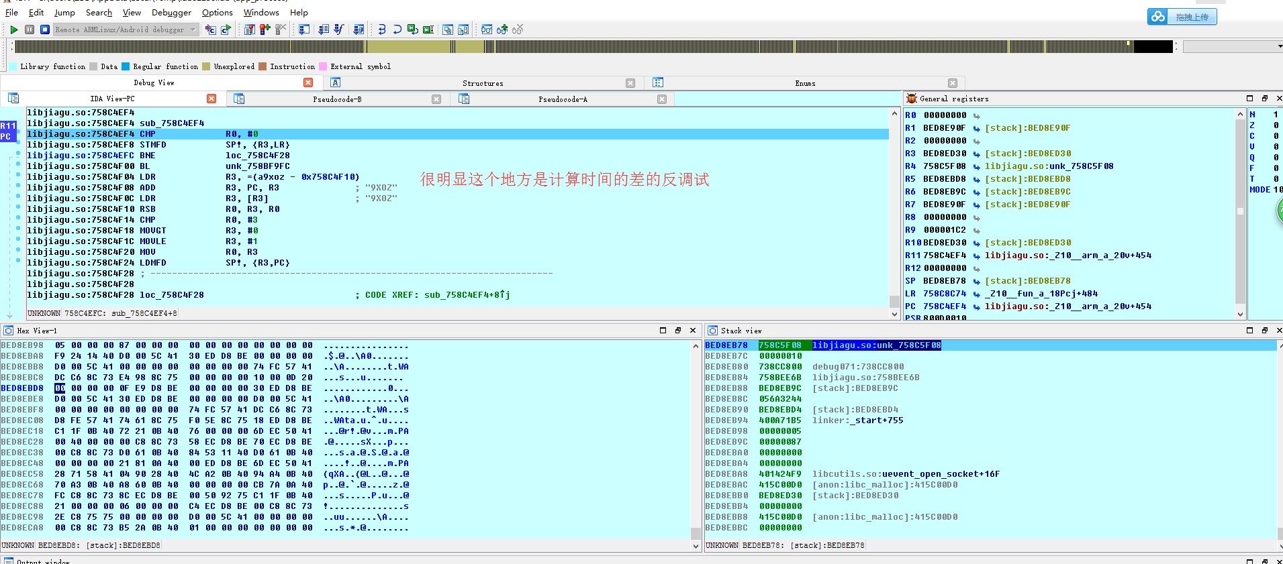
Task: Delete watch using the glasses-X icon
Action: pos(518,30)
